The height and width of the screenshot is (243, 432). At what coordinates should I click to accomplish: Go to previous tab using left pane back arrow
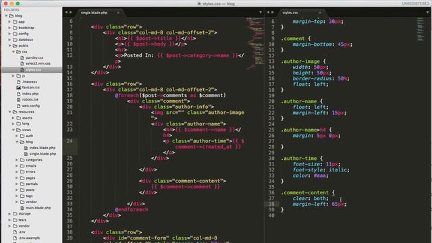pyautogui.click(x=66, y=12)
